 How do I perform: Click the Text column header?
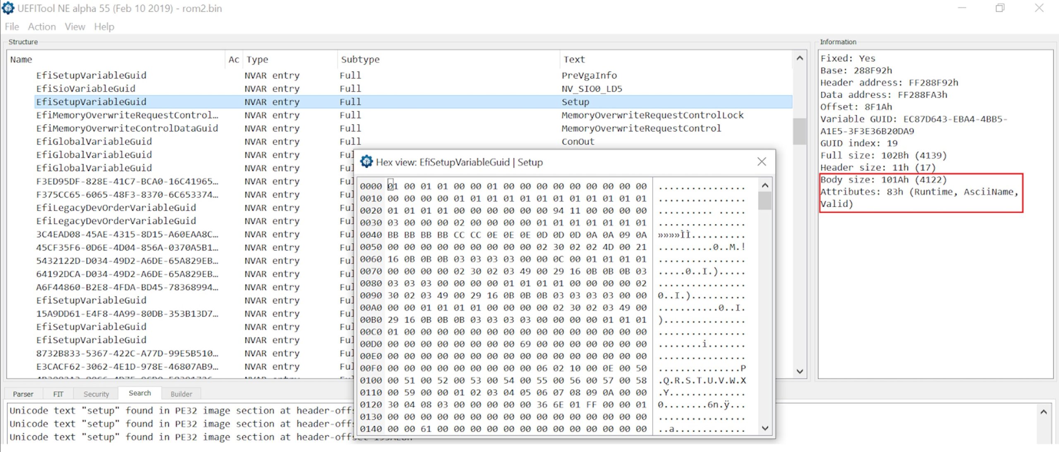574,59
